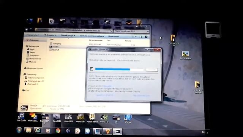243x137 pixels.
Task: Open the User Guide desktop shortcut
Action: [21, 117]
